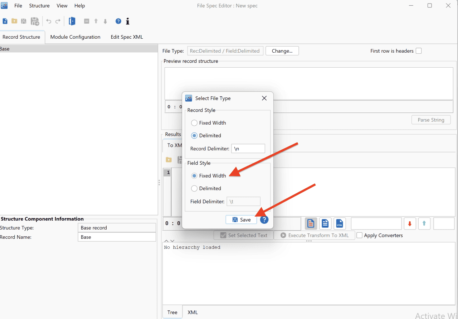Screen dimensions: 458x319
Task: Click the Parse String button
Action: 431,120
